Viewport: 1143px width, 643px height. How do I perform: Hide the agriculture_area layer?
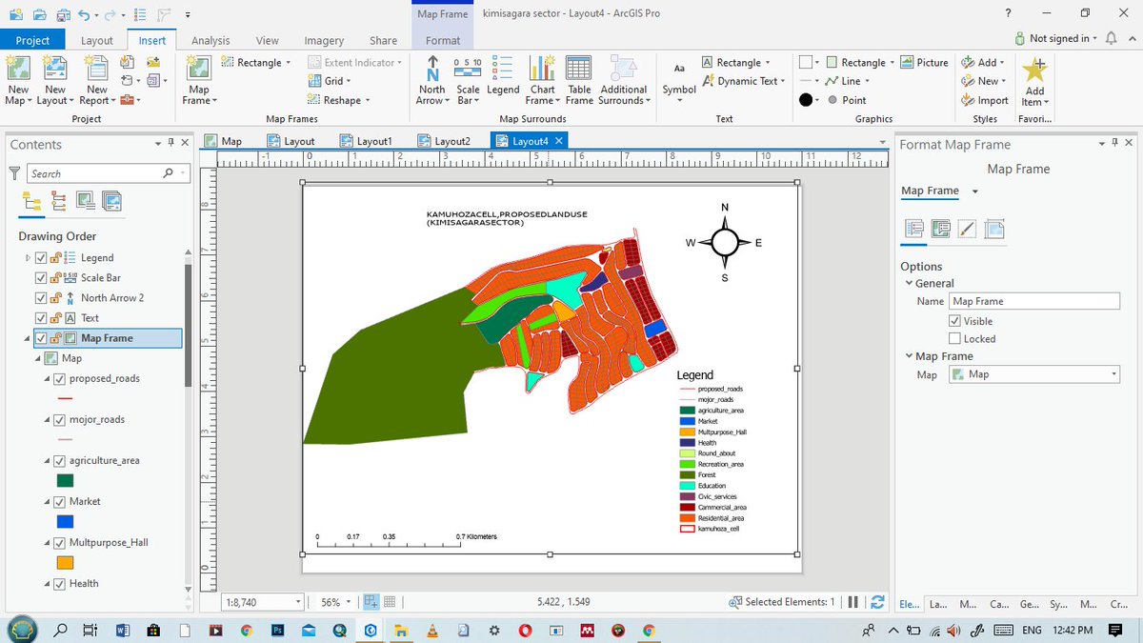click(x=59, y=460)
